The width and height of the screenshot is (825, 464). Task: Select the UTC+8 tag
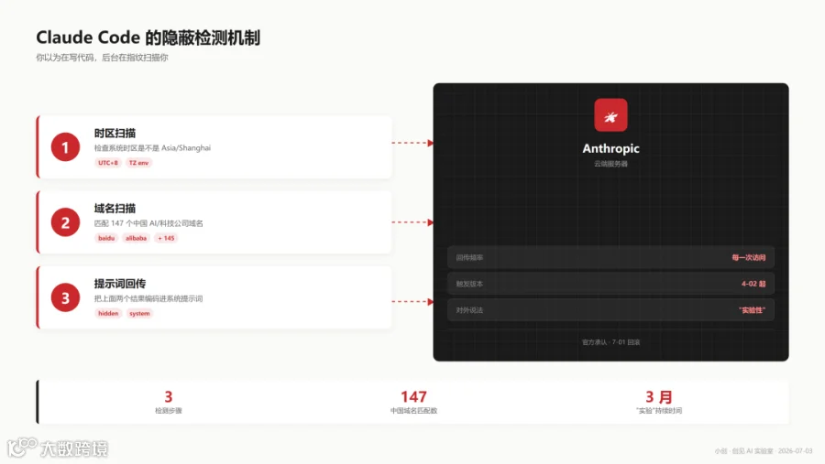108,163
